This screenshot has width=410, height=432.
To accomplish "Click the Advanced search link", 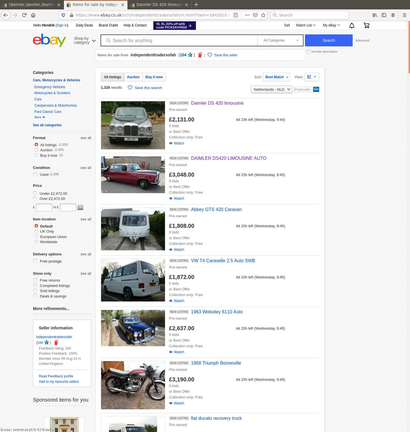I will click(362, 40).
